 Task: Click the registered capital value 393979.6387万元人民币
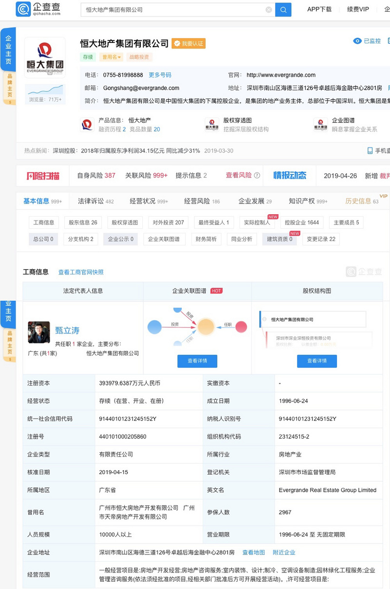click(129, 383)
